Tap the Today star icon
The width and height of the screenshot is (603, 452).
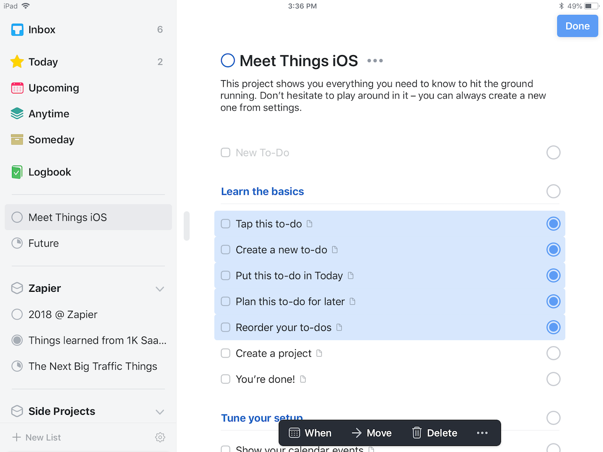click(x=17, y=62)
